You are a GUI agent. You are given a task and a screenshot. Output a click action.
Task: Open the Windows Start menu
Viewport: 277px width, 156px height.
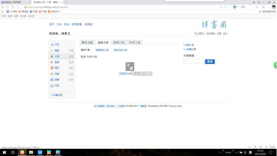4,152
